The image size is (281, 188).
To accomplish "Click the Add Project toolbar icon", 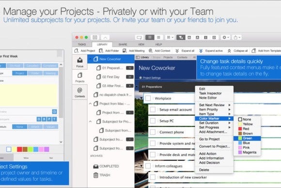I will point(77,51).
